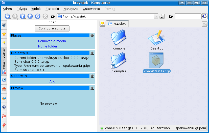Go up one directory level
209x133 pixels.
click(22, 16)
